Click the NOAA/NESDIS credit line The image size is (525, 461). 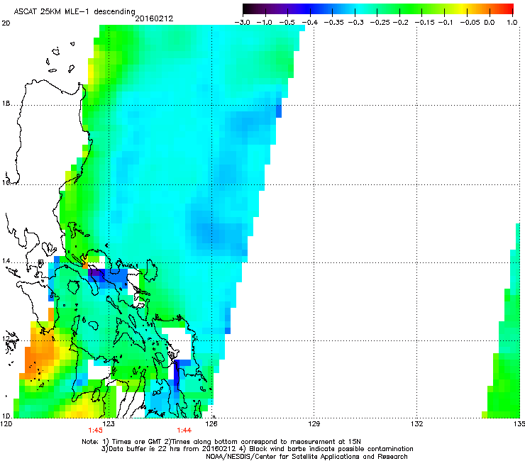[x=306, y=457]
